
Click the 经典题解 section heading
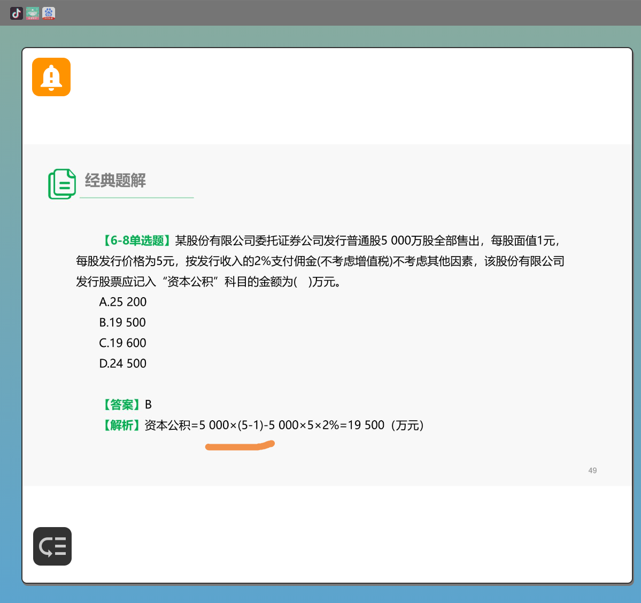pyautogui.click(x=115, y=181)
